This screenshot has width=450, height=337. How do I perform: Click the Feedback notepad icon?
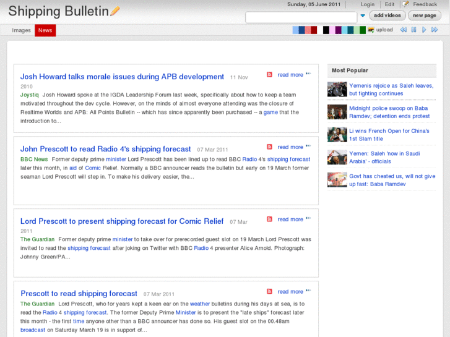pyautogui.click(x=406, y=4)
